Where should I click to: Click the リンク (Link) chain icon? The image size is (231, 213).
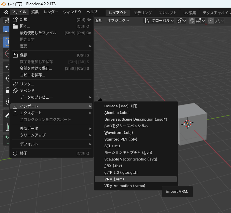tap(15, 84)
